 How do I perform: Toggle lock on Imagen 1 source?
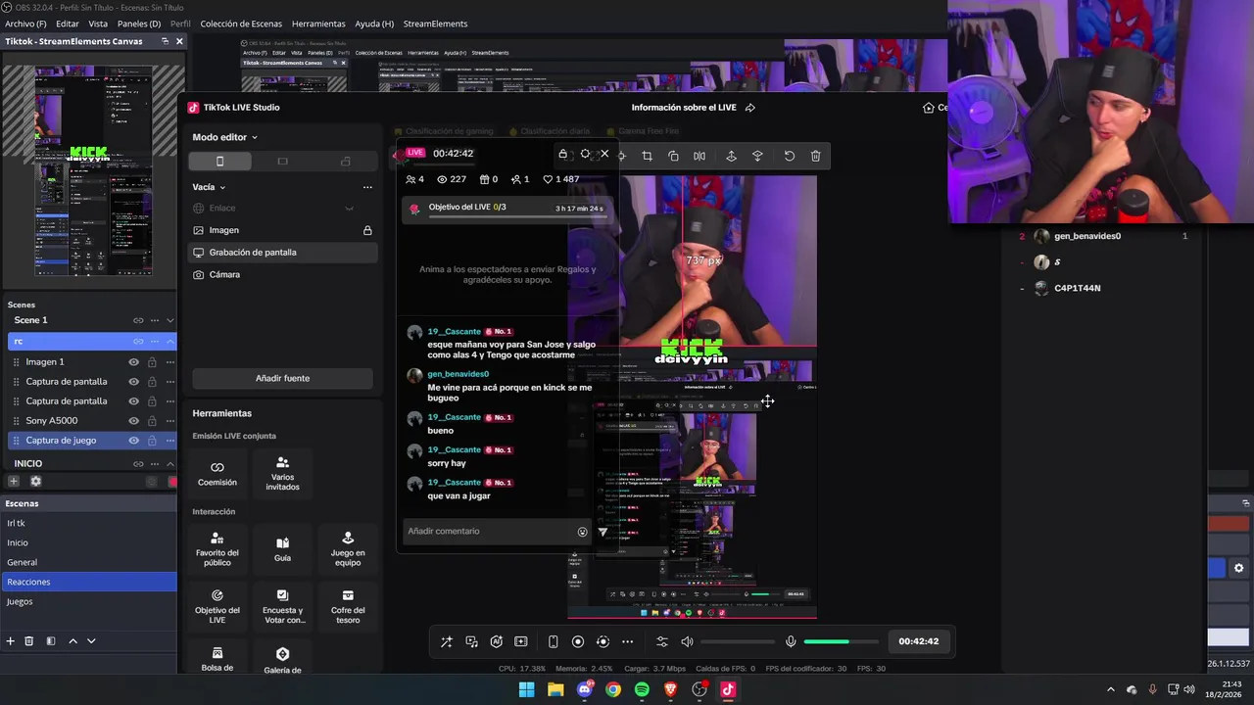(152, 362)
